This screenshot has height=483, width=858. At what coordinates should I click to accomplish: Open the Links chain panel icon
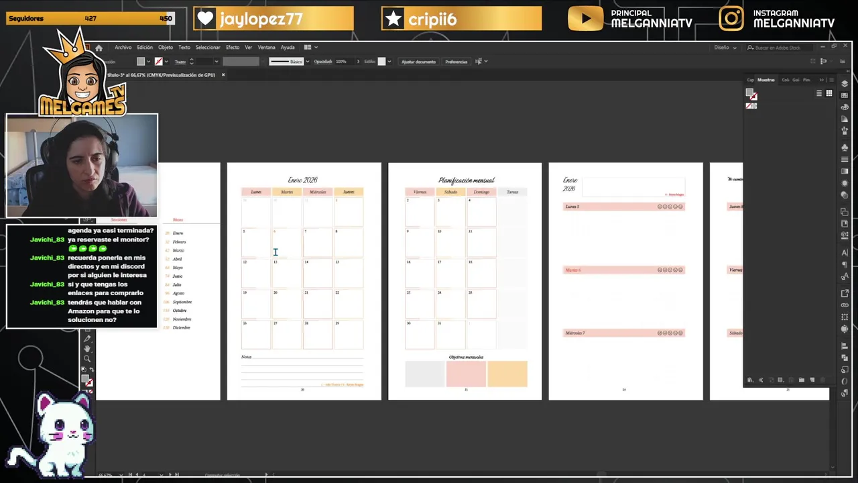click(x=845, y=305)
